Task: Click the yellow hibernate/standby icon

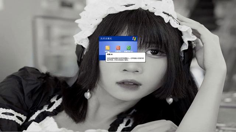Action: coord(107,48)
